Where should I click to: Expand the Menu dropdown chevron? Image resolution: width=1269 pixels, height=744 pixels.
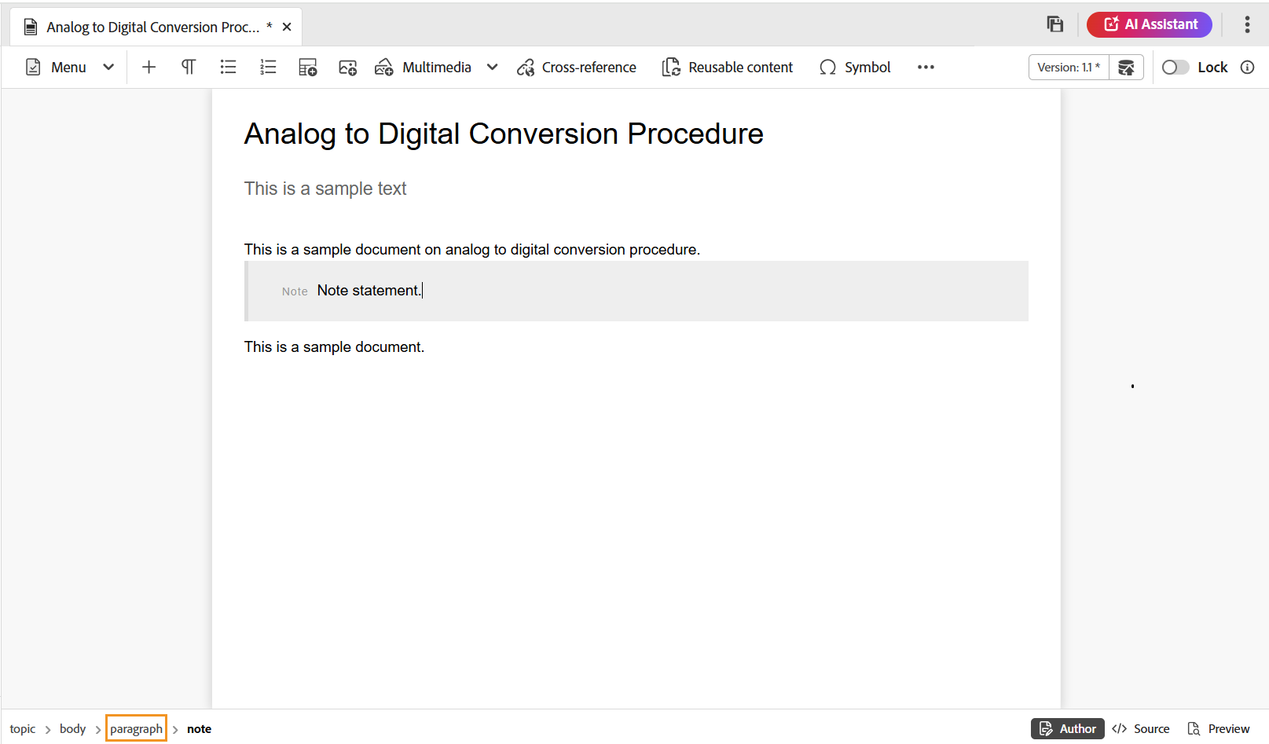[108, 68]
